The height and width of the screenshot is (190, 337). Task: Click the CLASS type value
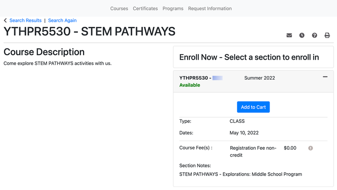[237, 121]
